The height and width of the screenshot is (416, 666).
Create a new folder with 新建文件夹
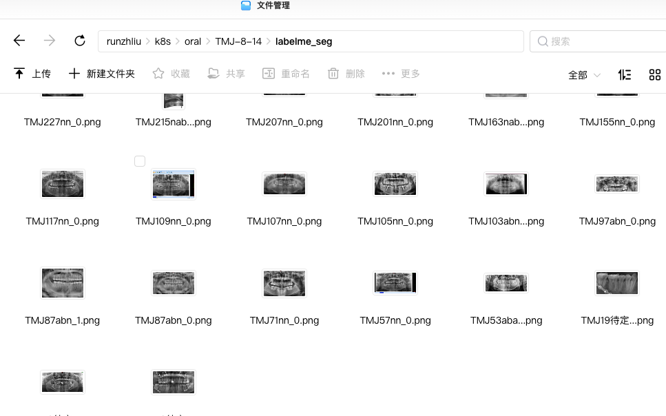[101, 74]
